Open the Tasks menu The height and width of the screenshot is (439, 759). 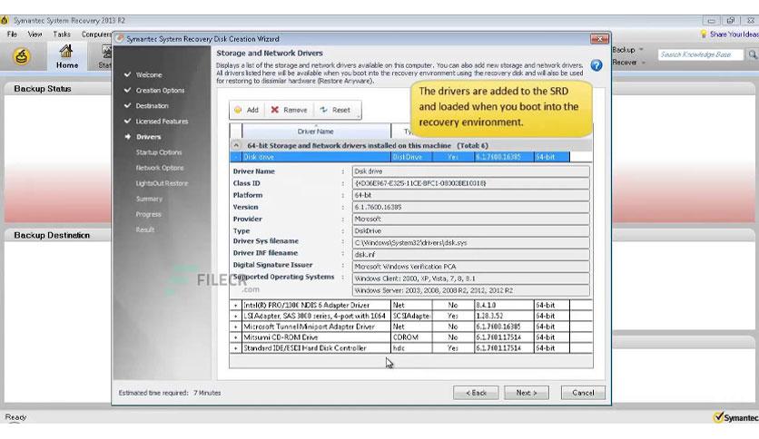click(62, 34)
